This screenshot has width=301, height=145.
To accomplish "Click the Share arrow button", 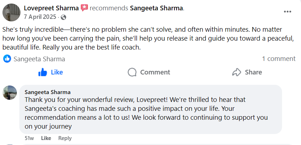I will [x=247, y=72].
